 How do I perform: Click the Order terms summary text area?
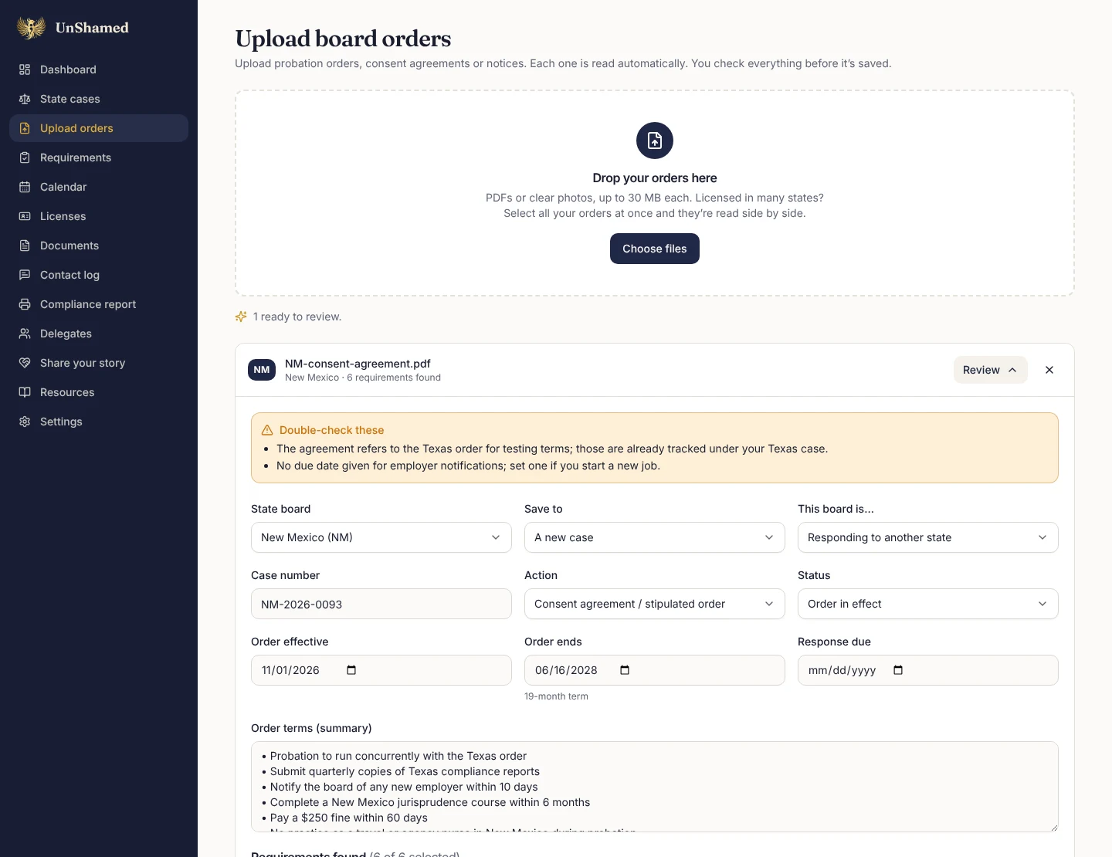(655, 787)
